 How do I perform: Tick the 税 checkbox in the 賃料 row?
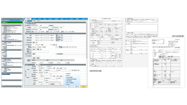40,36
